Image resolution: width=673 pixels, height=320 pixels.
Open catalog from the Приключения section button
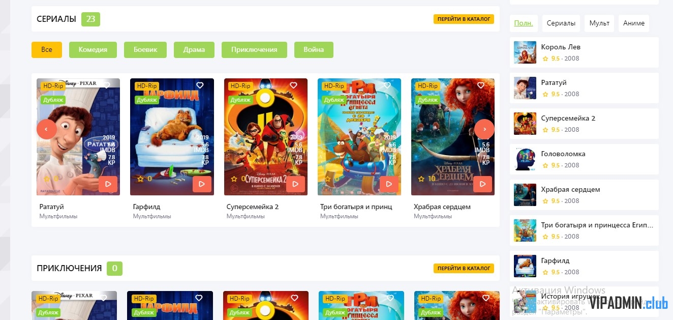click(464, 268)
